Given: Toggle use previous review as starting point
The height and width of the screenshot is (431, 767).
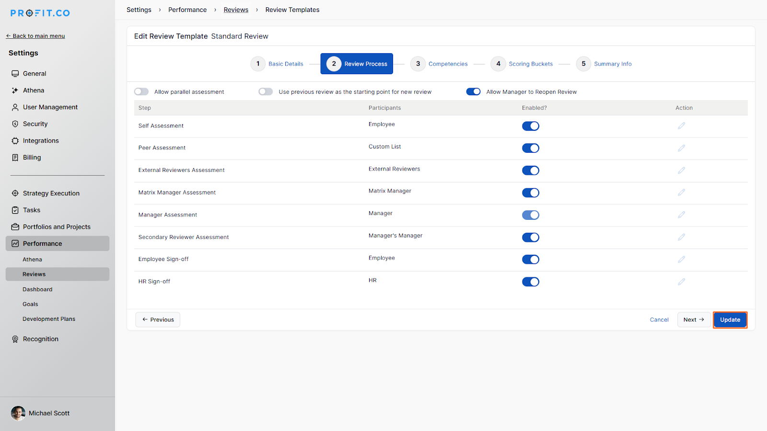Looking at the screenshot, I should click(266, 92).
